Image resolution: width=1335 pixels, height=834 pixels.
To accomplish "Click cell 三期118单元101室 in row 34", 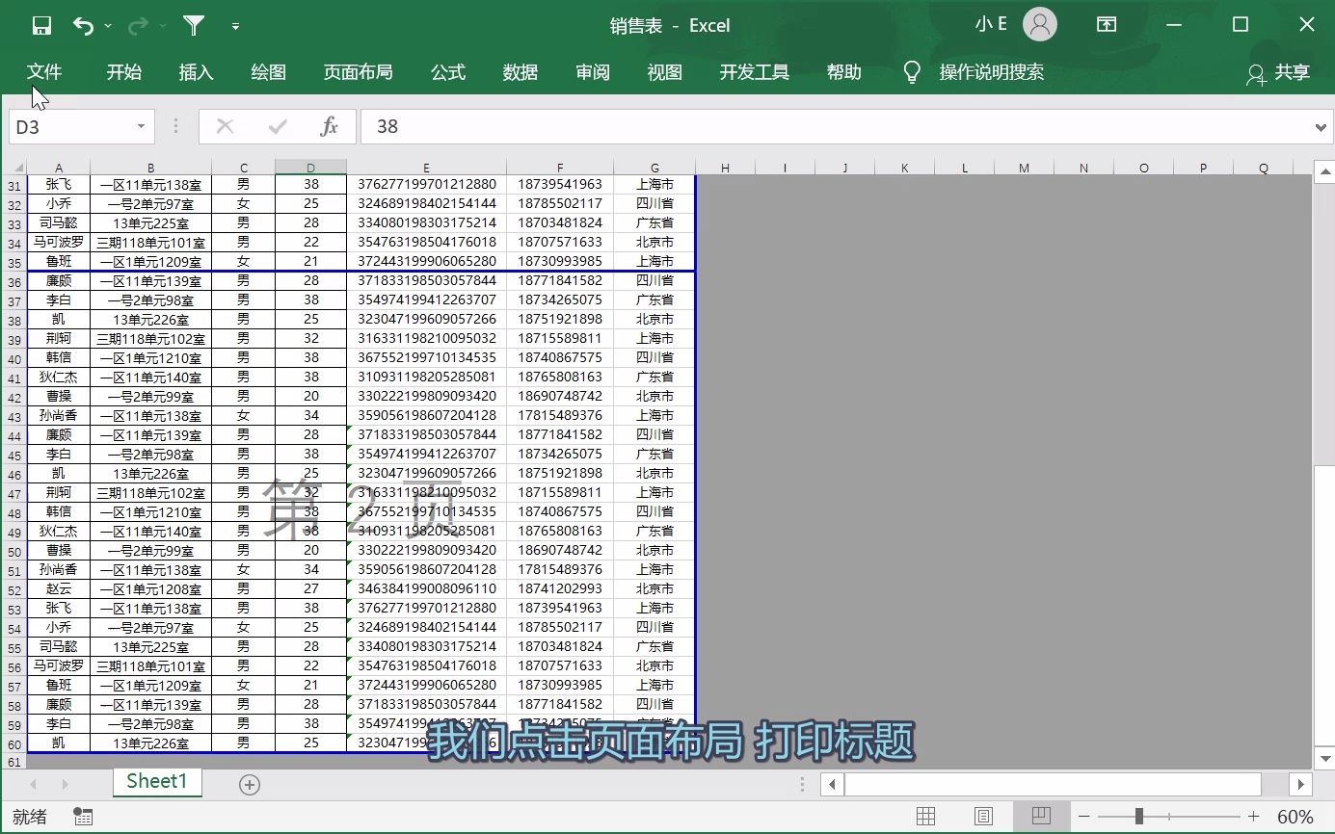I will tap(150, 242).
